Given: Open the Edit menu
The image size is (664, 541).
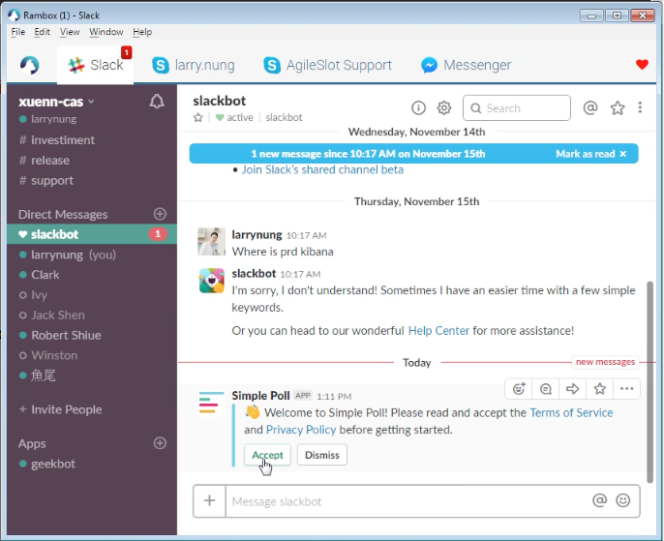Looking at the screenshot, I should (42, 32).
